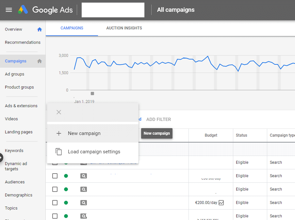The width and height of the screenshot is (295, 220).
Task: Open Overview in the sidebar
Action: pyautogui.click(x=13, y=29)
